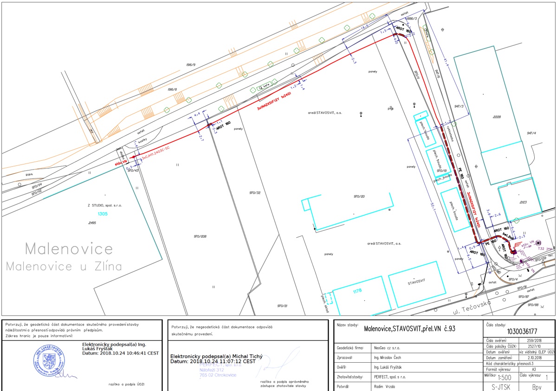Select the Malenovice u Zlína label

64,266
